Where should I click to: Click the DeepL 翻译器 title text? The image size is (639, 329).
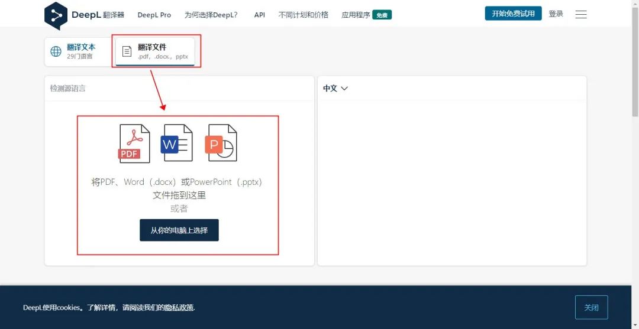point(98,15)
